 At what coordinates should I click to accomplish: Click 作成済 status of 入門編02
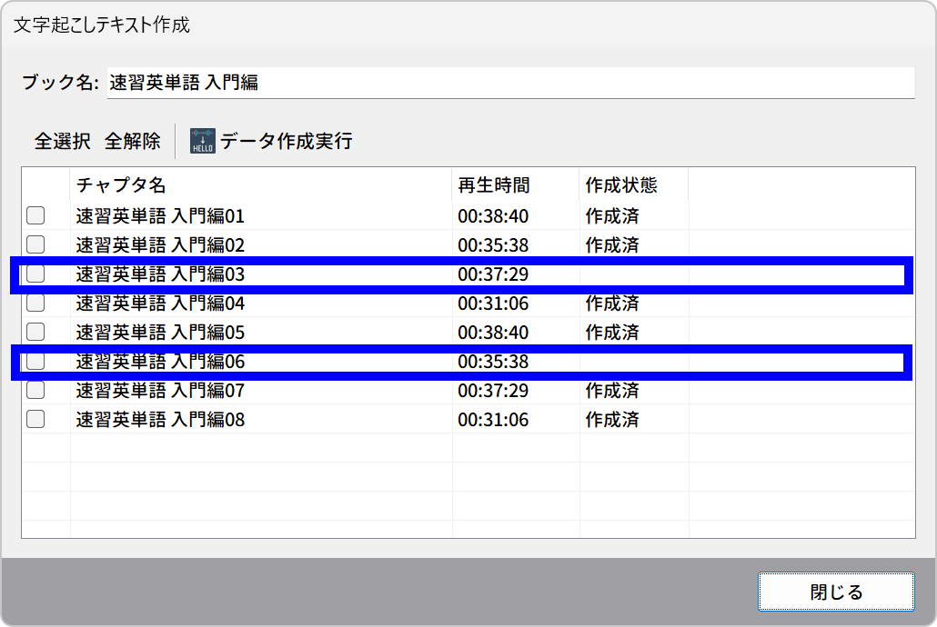pos(612,244)
